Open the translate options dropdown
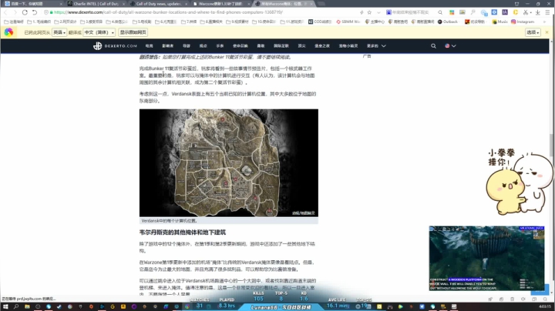 [x=533, y=32]
